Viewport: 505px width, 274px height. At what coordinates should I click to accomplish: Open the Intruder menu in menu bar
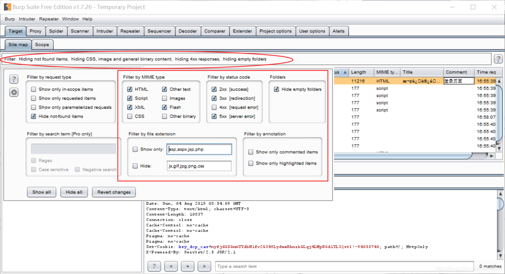click(27, 19)
